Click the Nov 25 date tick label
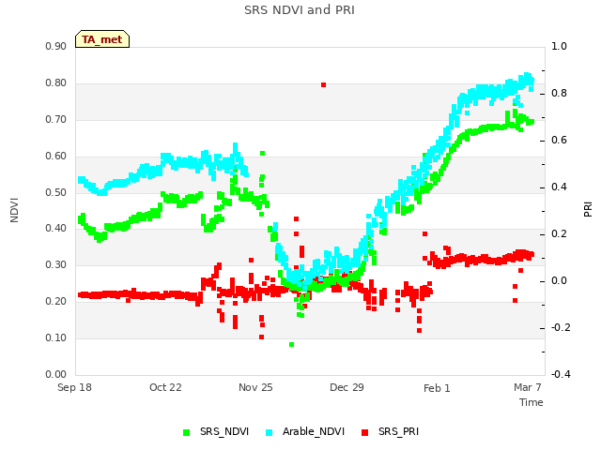The height and width of the screenshot is (450, 601). click(255, 387)
